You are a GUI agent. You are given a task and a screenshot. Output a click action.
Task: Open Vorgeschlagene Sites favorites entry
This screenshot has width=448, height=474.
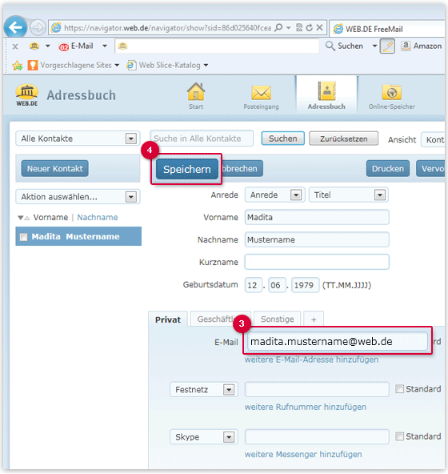point(74,65)
